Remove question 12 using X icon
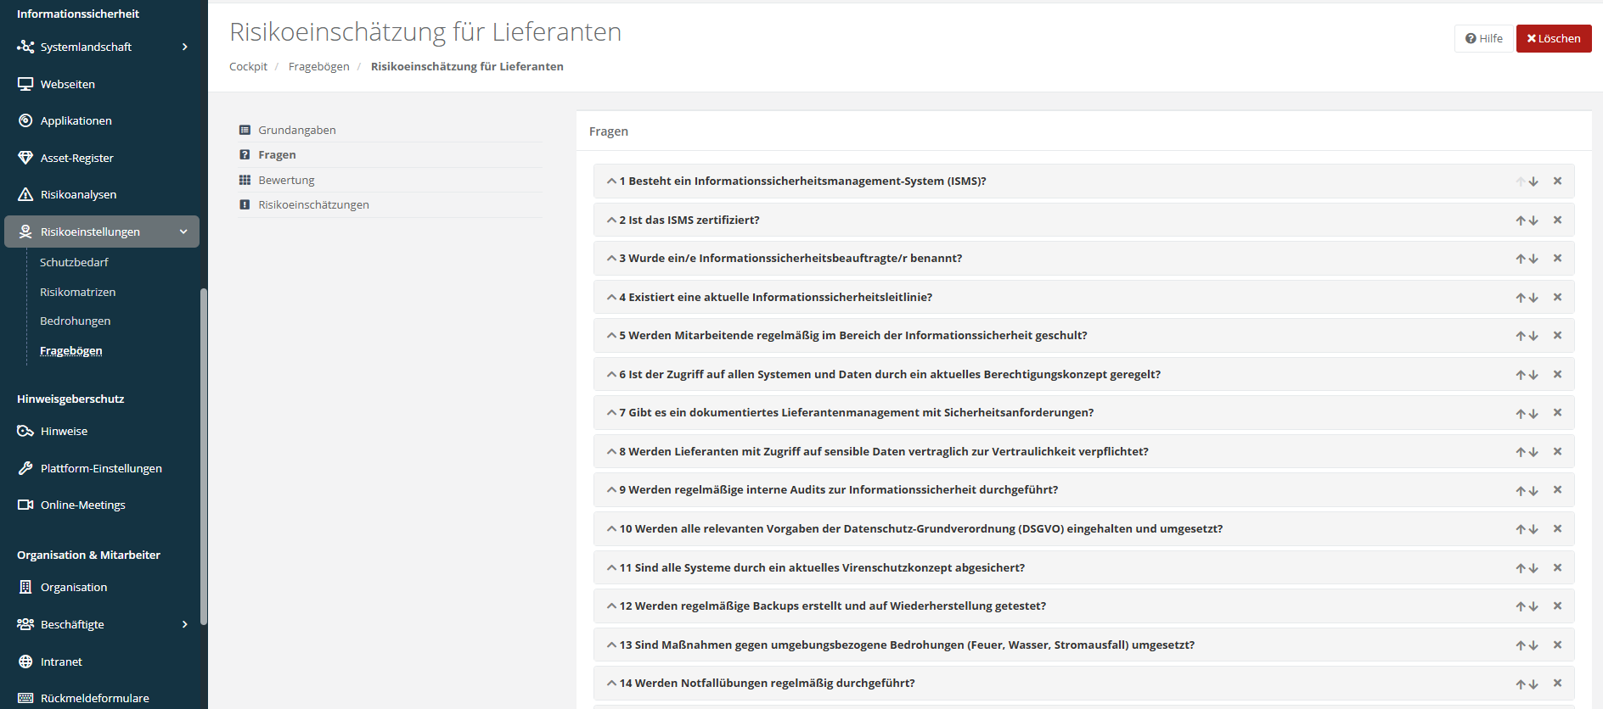Image resolution: width=1603 pixels, height=709 pixels. 1557,606
